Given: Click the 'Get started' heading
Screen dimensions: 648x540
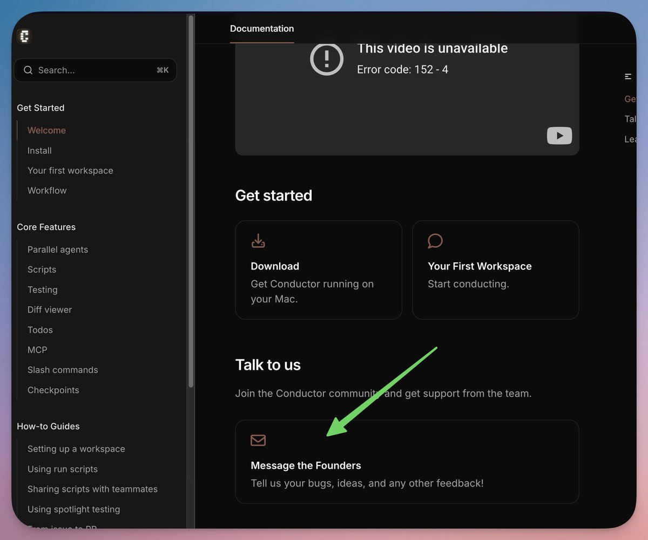Looking at the screenshot, I should point(274,195).
